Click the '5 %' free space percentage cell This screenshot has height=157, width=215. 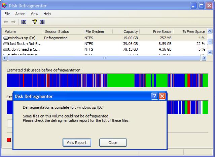(202, 49)
